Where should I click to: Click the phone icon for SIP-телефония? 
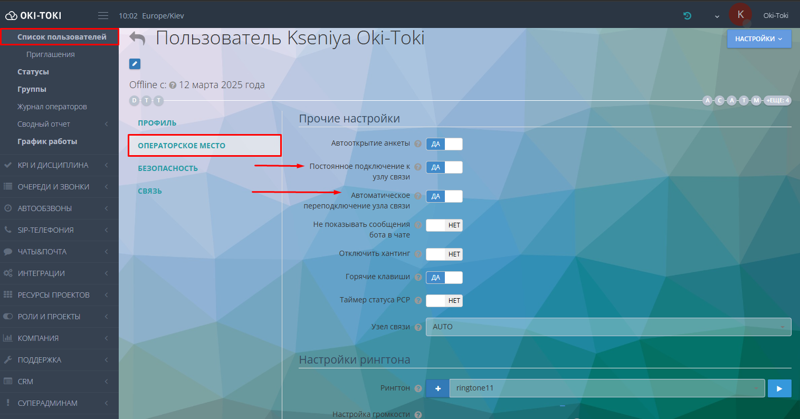[8, 230]
